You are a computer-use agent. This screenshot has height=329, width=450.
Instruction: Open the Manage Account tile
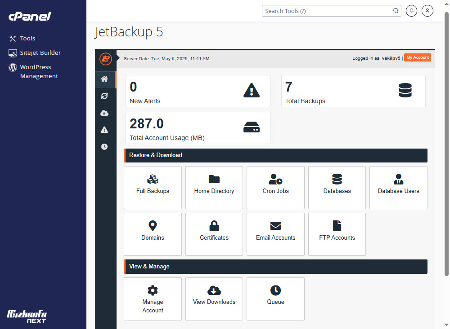(x=153, y=299)
